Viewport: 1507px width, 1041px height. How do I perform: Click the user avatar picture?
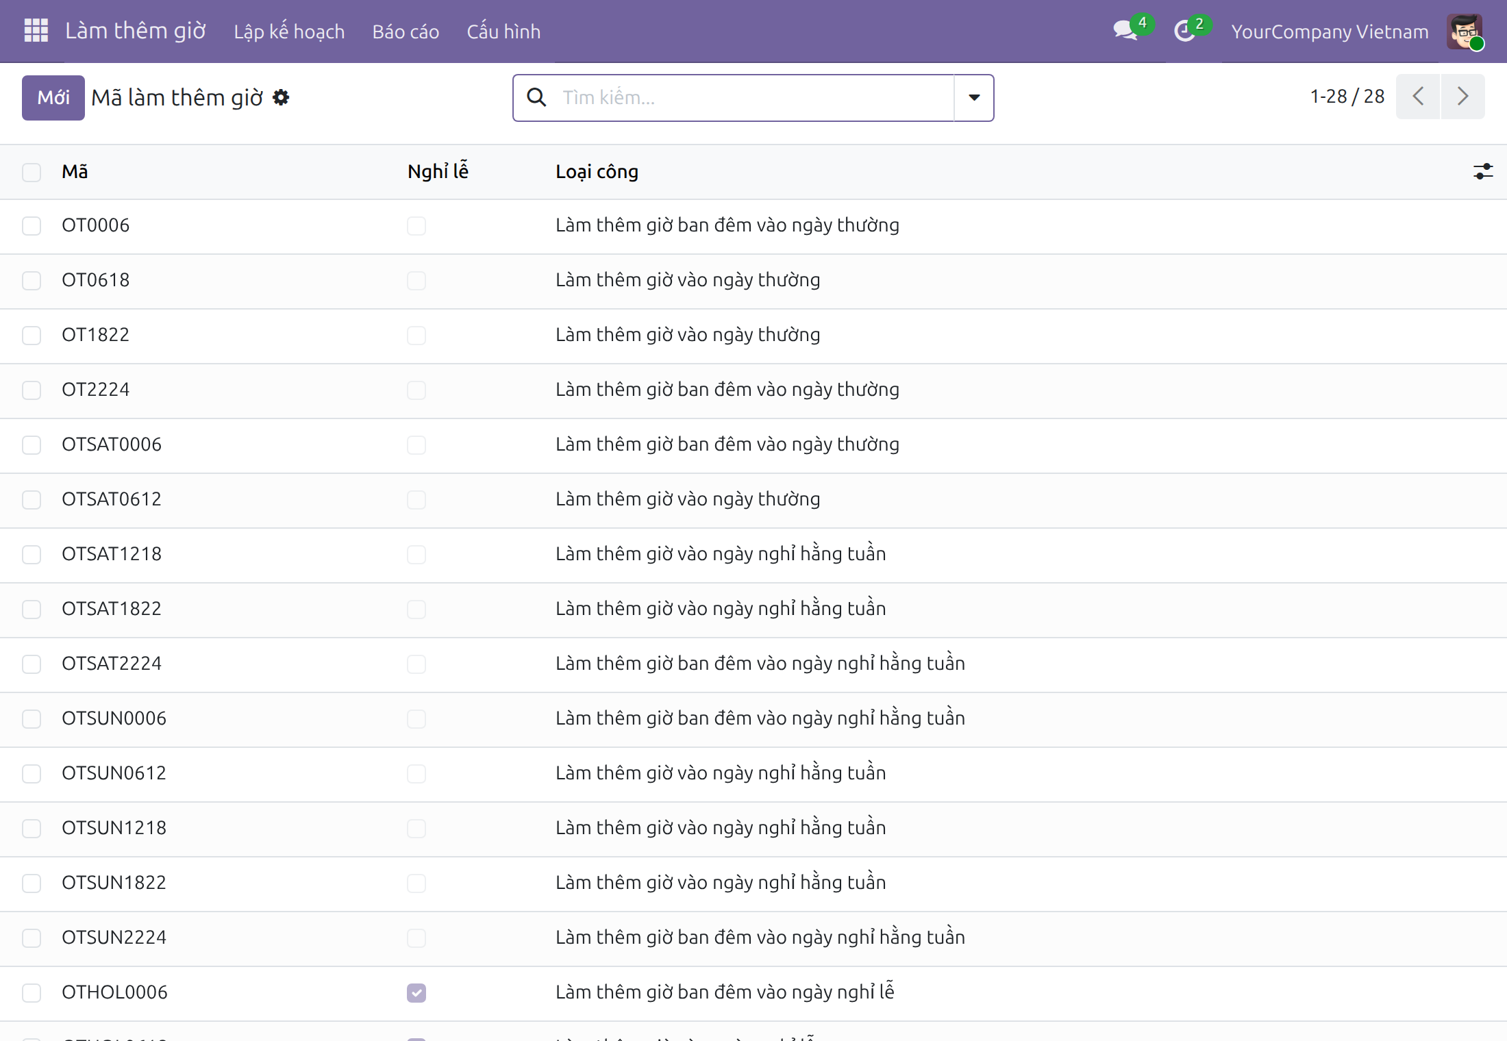[x=1465, y=31]
